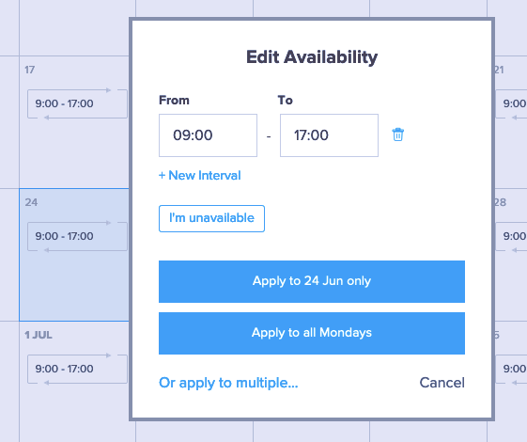Apply to 24 Jun only
The height and width of the screenshot is (442, 527).
pos(312,281)
